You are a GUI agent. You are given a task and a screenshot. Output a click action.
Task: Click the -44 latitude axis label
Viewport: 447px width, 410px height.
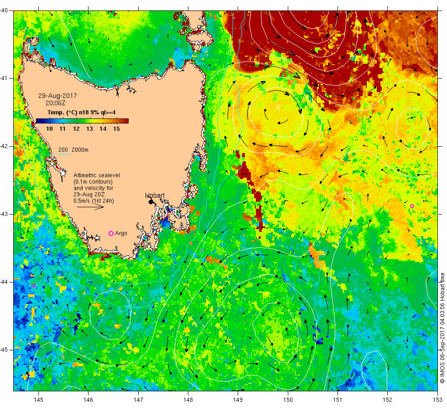coord(4,282)
